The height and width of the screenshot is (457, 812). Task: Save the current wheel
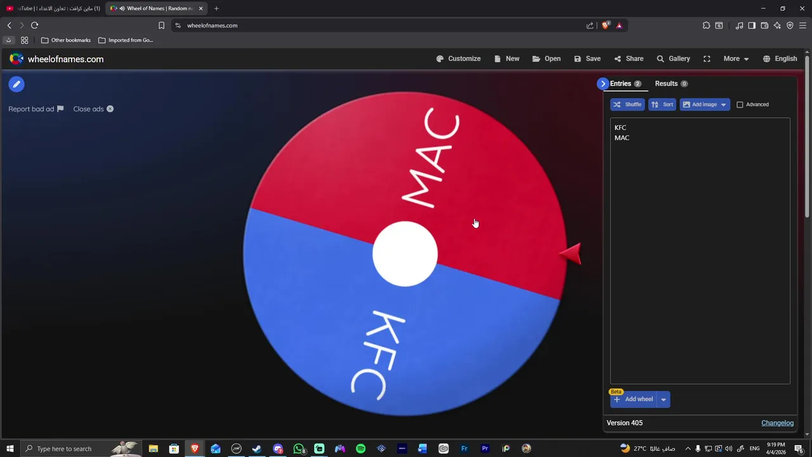587,58
